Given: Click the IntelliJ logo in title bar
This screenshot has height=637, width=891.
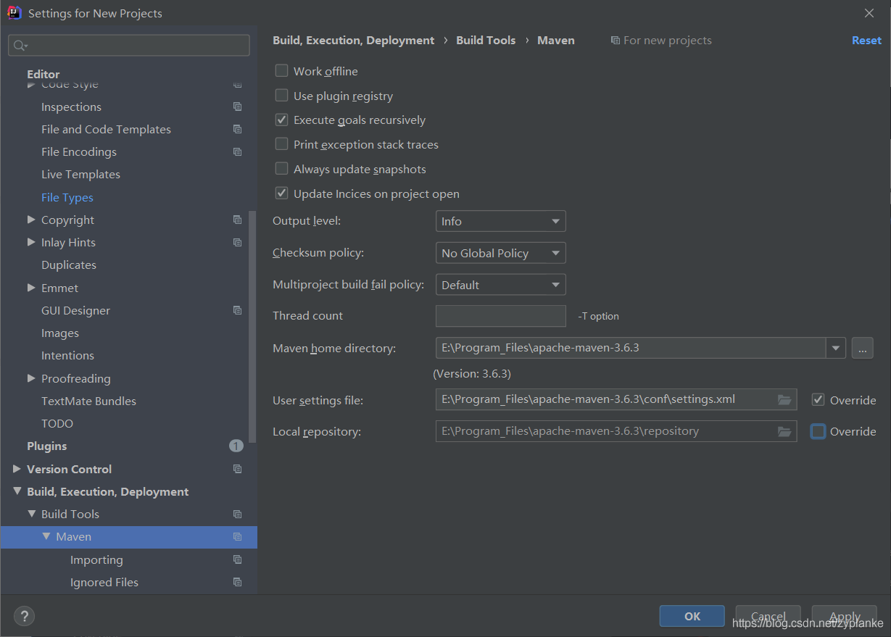Looking at the screenshot, I should (x=14, y=12).
